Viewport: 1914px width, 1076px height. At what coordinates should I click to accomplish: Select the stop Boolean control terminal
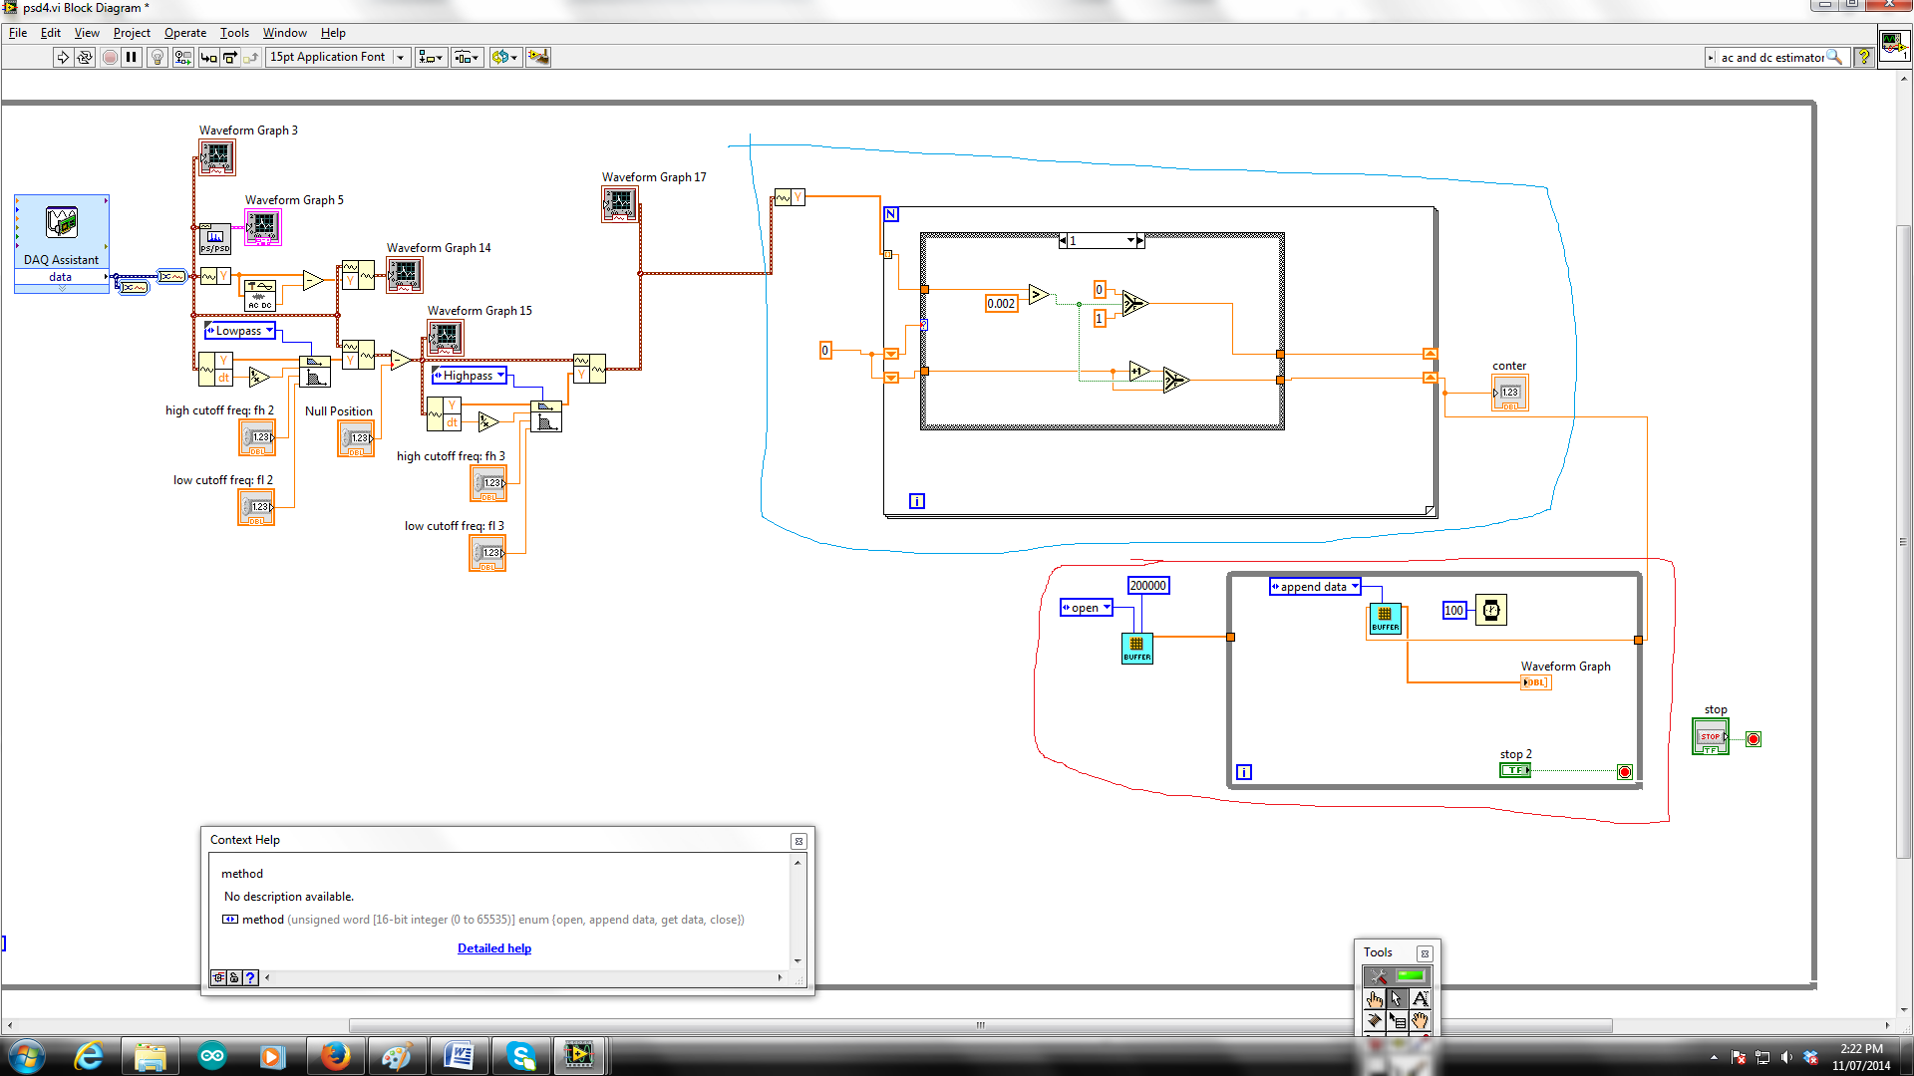coord(1711,737)
